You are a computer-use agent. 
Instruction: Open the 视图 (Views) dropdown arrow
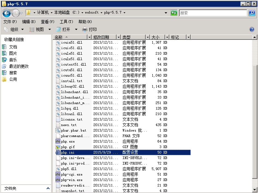pos(50,29)
